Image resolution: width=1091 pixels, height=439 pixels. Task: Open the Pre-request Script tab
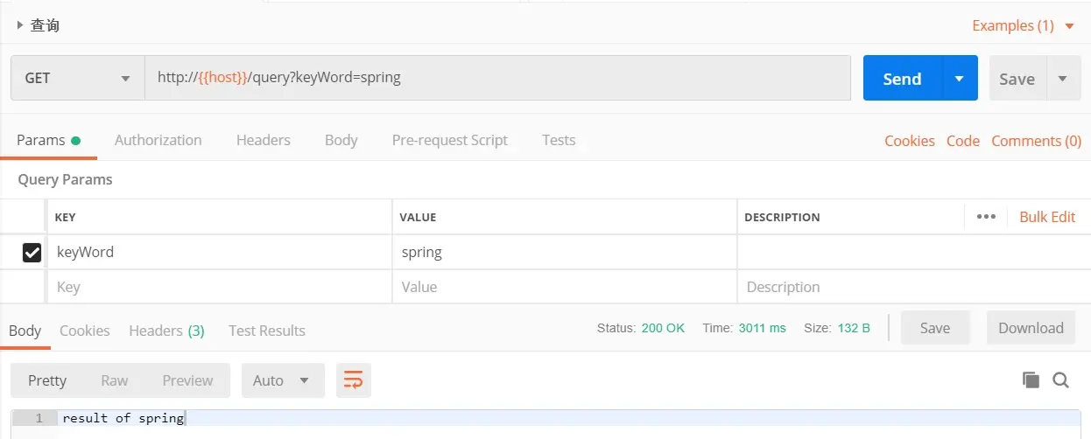pos(449,140)
